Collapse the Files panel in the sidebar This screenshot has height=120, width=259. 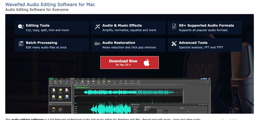(x=71, y=85)
